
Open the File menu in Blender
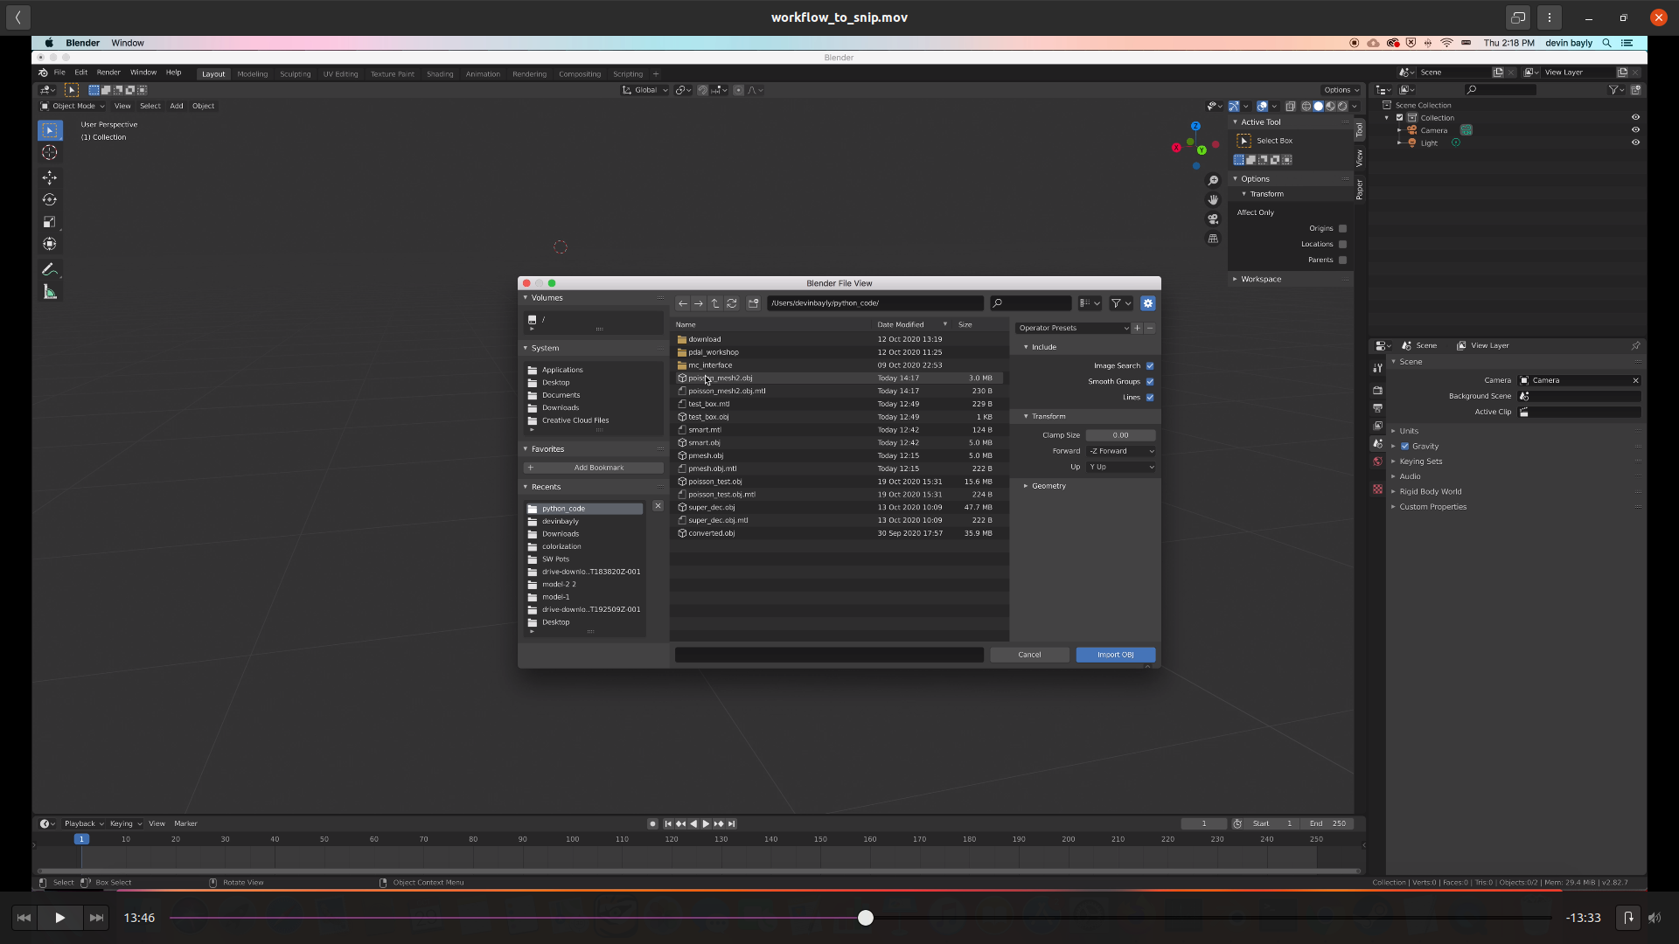pyautogui.click(x=59, y=73)
